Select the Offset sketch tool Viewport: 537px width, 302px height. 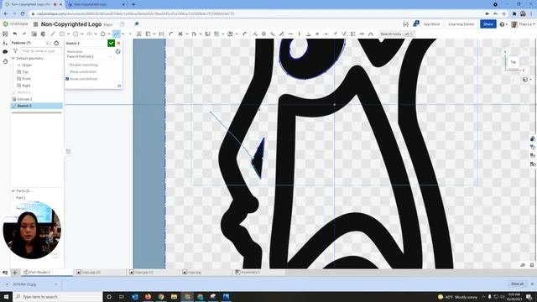tap(194, 34)
